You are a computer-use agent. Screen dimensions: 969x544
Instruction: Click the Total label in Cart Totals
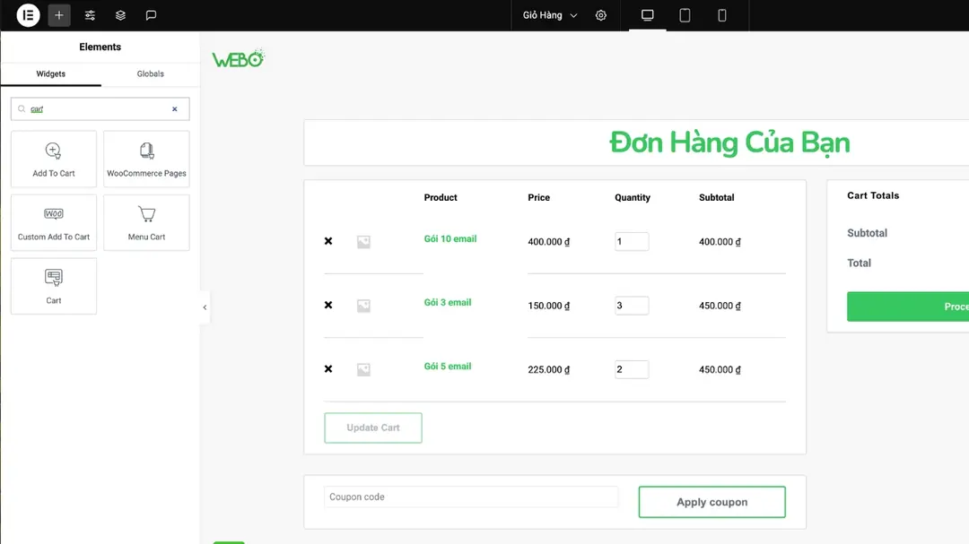point(859,263)
